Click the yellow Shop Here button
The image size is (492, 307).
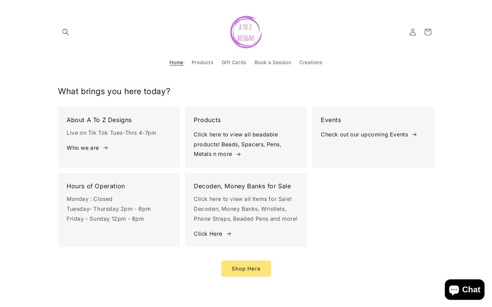246,269
